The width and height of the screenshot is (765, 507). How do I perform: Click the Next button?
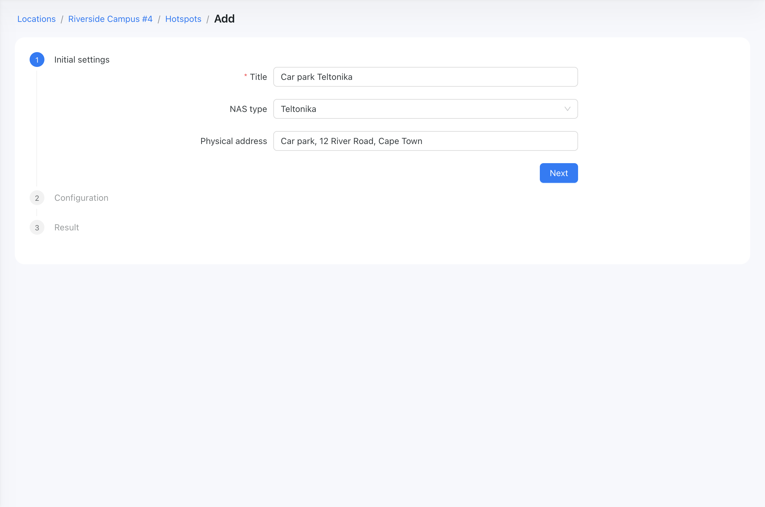click(x=559, y=173)
